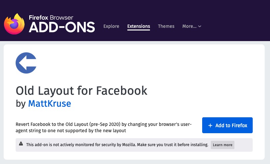Click the Add to Firefox button
The width and height of the screenshot is (270, 164).
pyautogui.click(x=227, y=125)
